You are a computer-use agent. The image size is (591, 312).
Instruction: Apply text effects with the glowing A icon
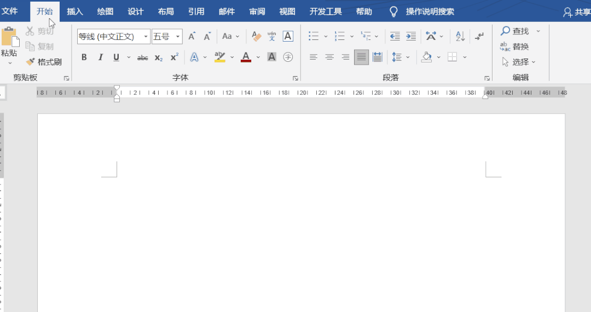point(194,57)
